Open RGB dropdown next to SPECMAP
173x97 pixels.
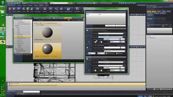click(122, 70)
